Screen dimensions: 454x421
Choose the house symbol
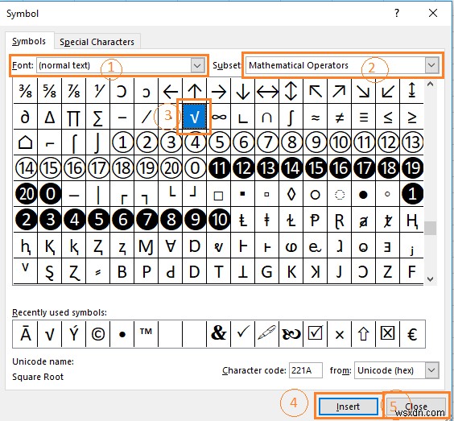[x=26, y=142]
